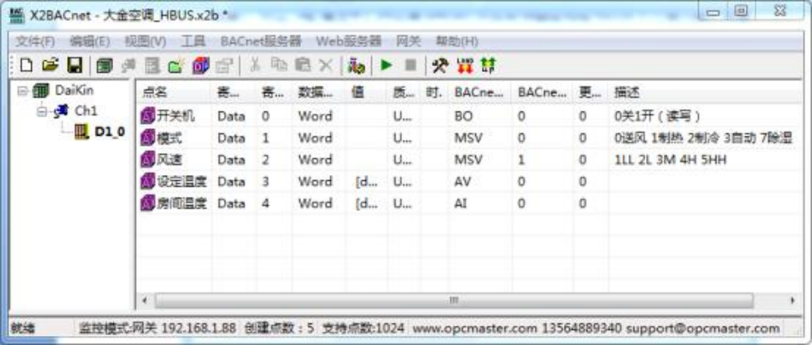
Task: Click horizontal scrollbar right arrow
Action: click(793, 300)
